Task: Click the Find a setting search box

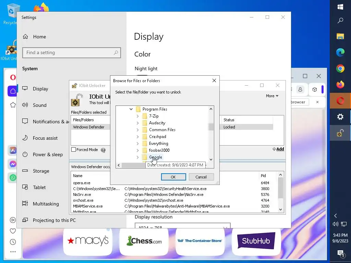Action: coord(72,53)
